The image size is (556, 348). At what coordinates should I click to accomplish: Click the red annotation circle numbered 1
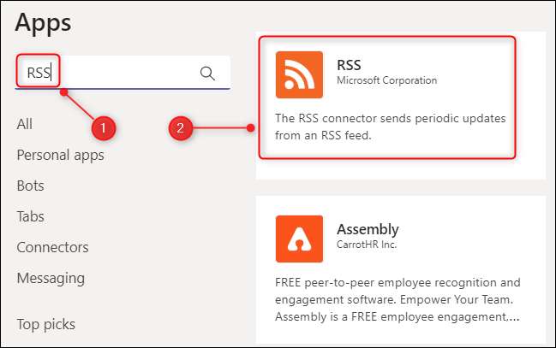pos(103,128)
